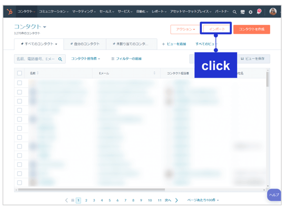Focus the name, phone, email search field
Viewport: 285px width, 209px height.
click(40, 59)
